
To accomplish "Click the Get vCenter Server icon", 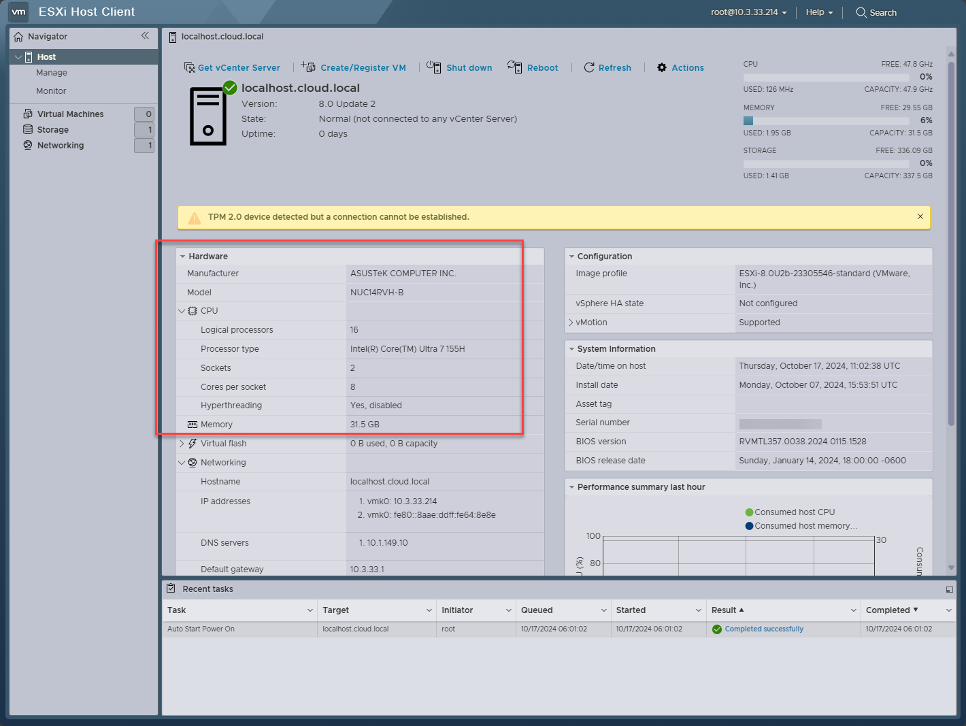I will (x=190, y=67).
